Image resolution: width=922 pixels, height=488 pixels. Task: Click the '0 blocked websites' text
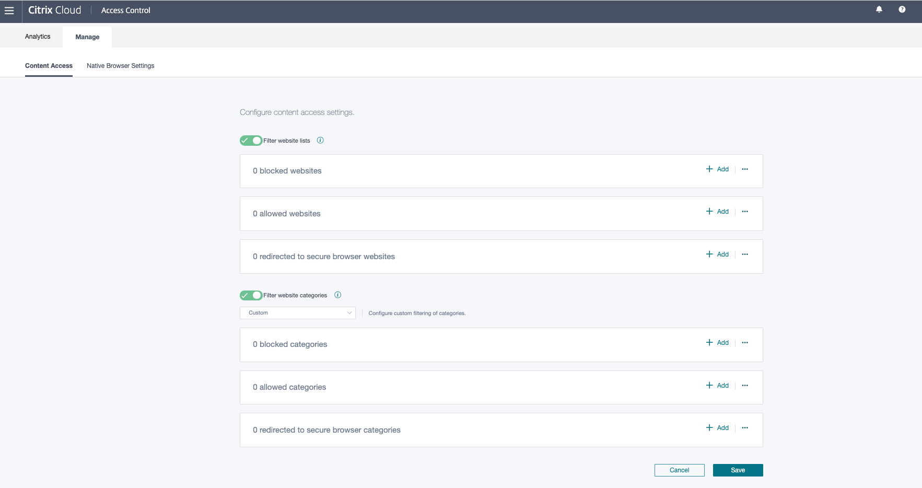pos(287,171)
